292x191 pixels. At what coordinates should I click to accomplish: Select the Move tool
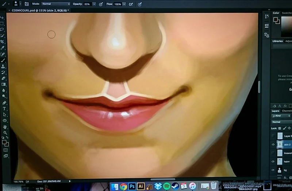(3, 18)
